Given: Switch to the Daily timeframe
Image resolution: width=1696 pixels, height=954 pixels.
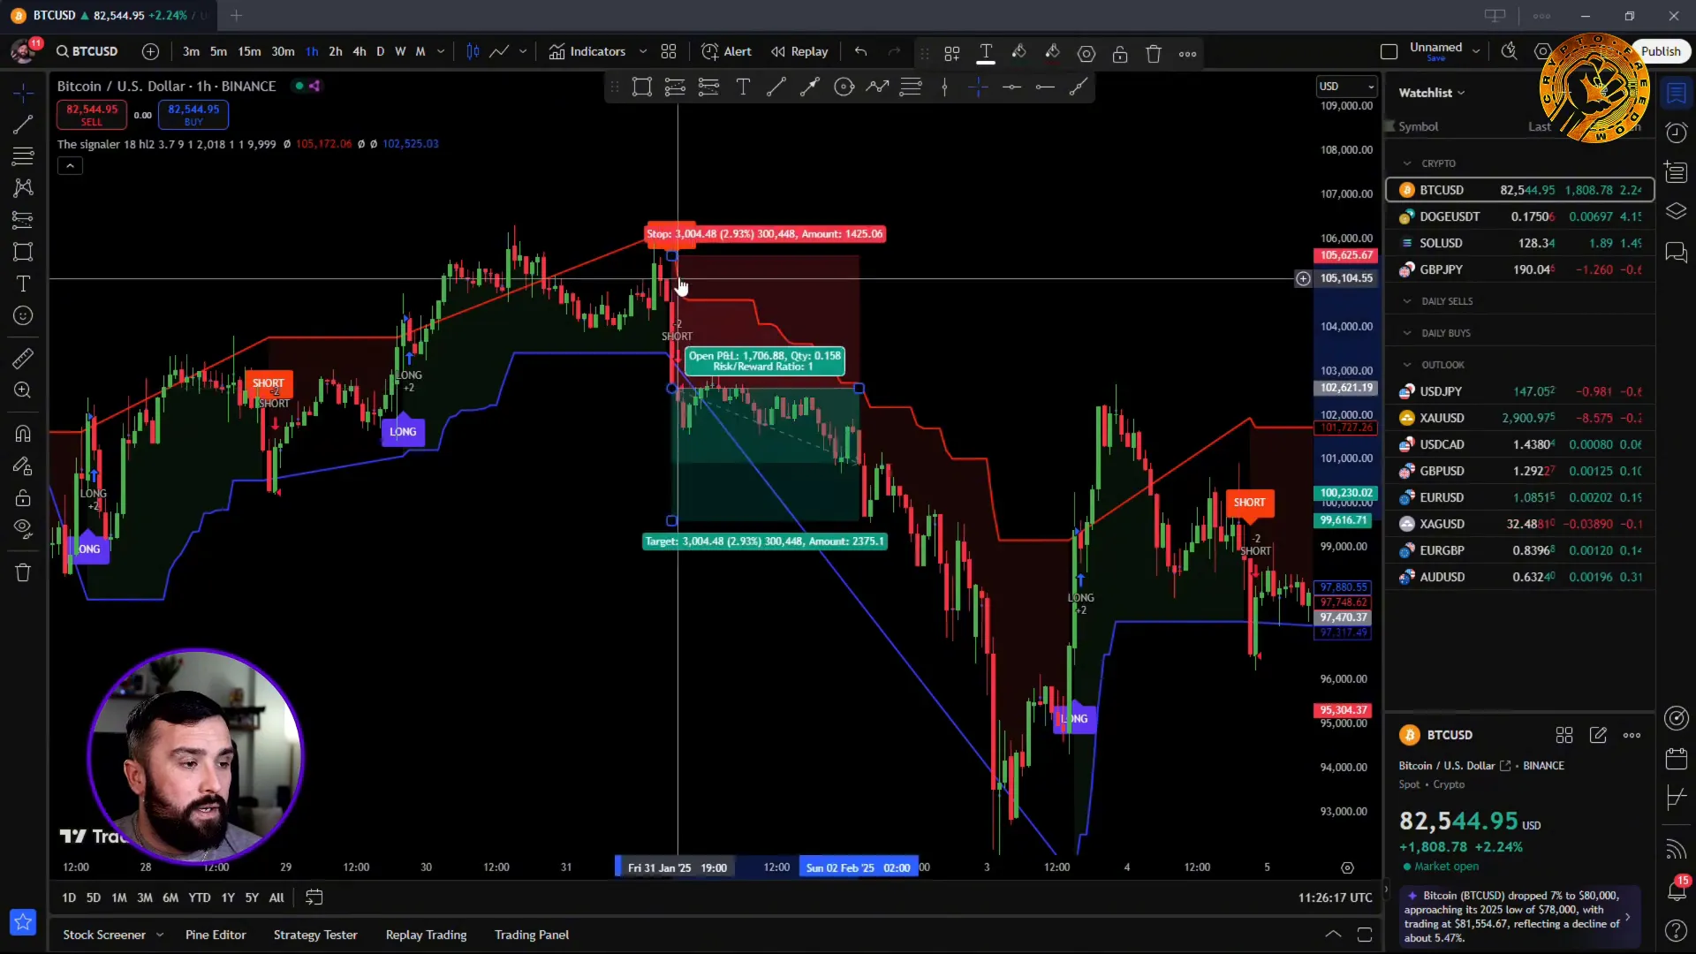Looking at the screenshot, I should [380, 51].
